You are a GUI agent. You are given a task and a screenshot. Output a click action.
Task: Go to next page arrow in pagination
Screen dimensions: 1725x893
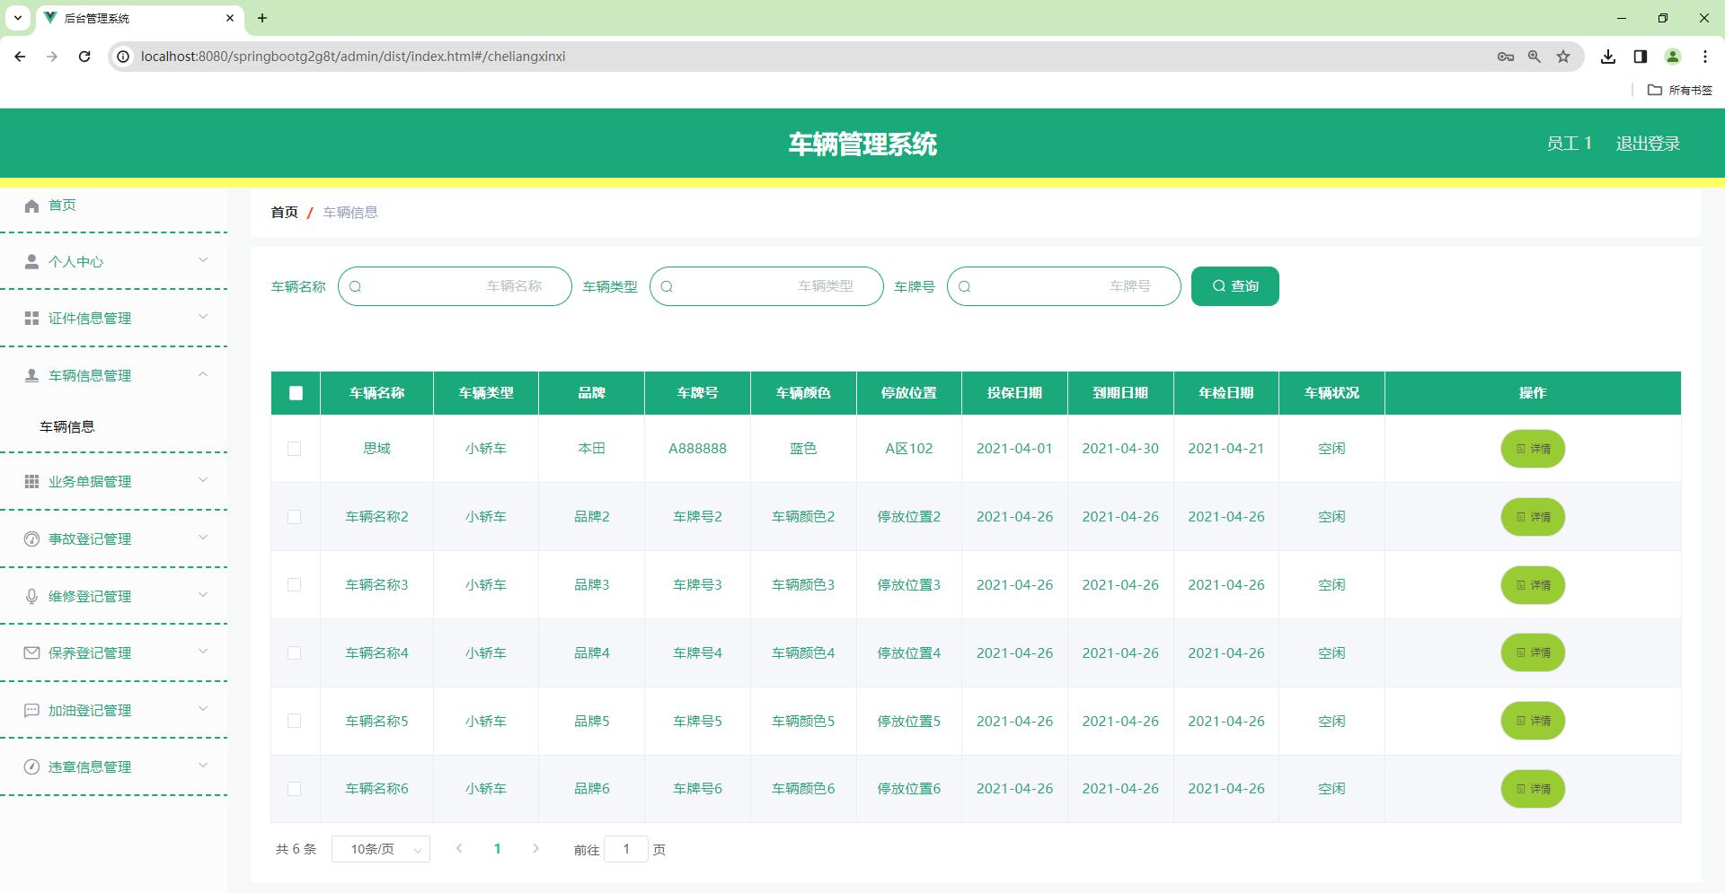click(535, 848)
